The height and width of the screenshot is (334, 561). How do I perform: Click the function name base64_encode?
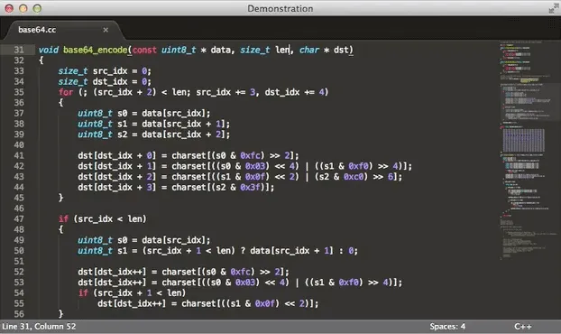point(95,50)
